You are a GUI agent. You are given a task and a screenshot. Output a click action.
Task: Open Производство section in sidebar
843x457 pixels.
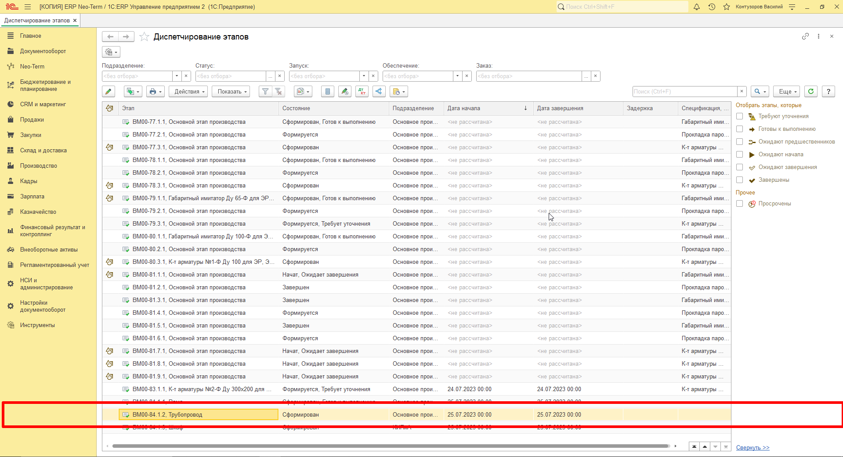(x=39, y=166)
